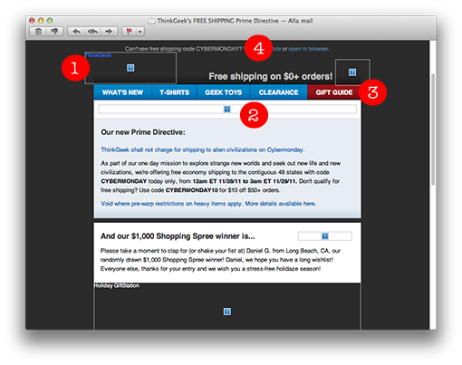The image size is (462, 365).
Task: Minimize the mail window with the yellow button
Action: (x=41, y=21)
